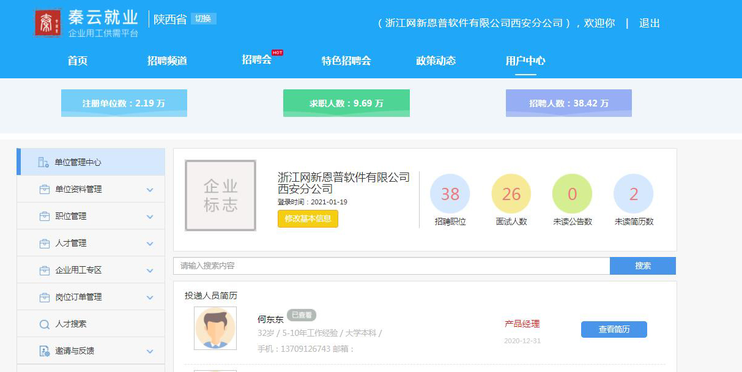Click the 职位管理 briefcase icon

[44, 216]
